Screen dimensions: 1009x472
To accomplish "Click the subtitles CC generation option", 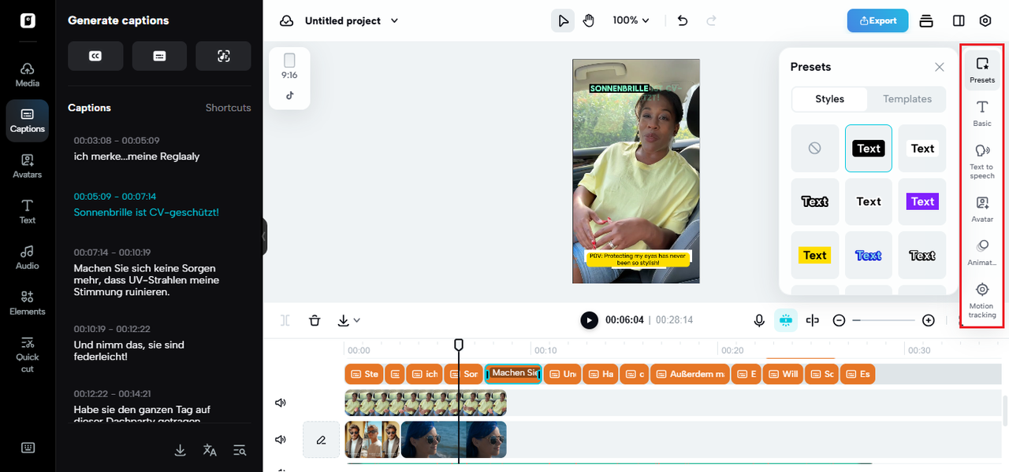I will click(x=95, y=56).
